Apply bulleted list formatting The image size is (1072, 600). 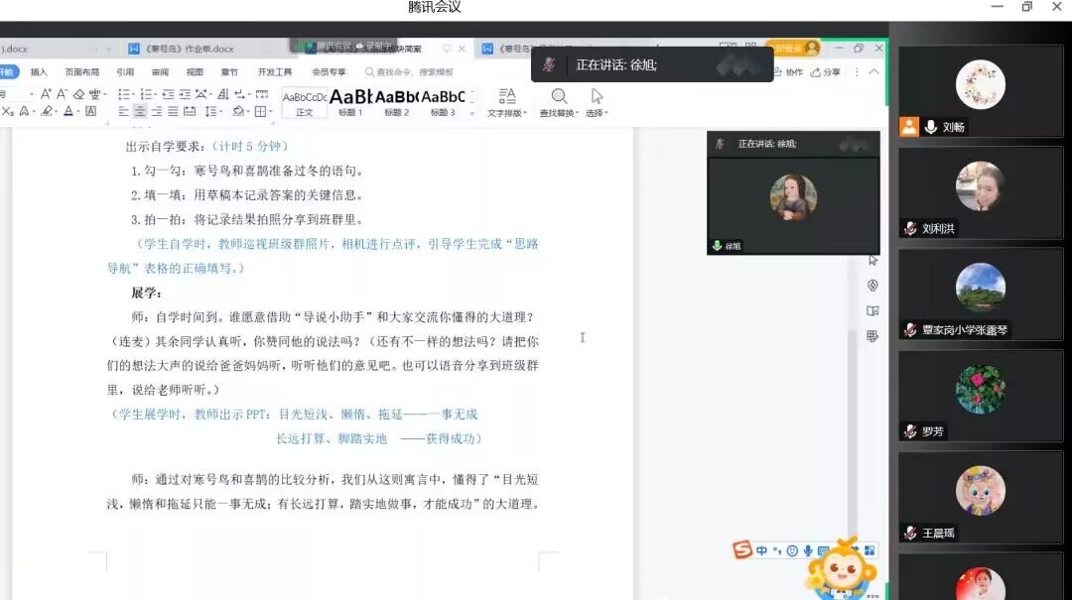[x=126, y=93]
